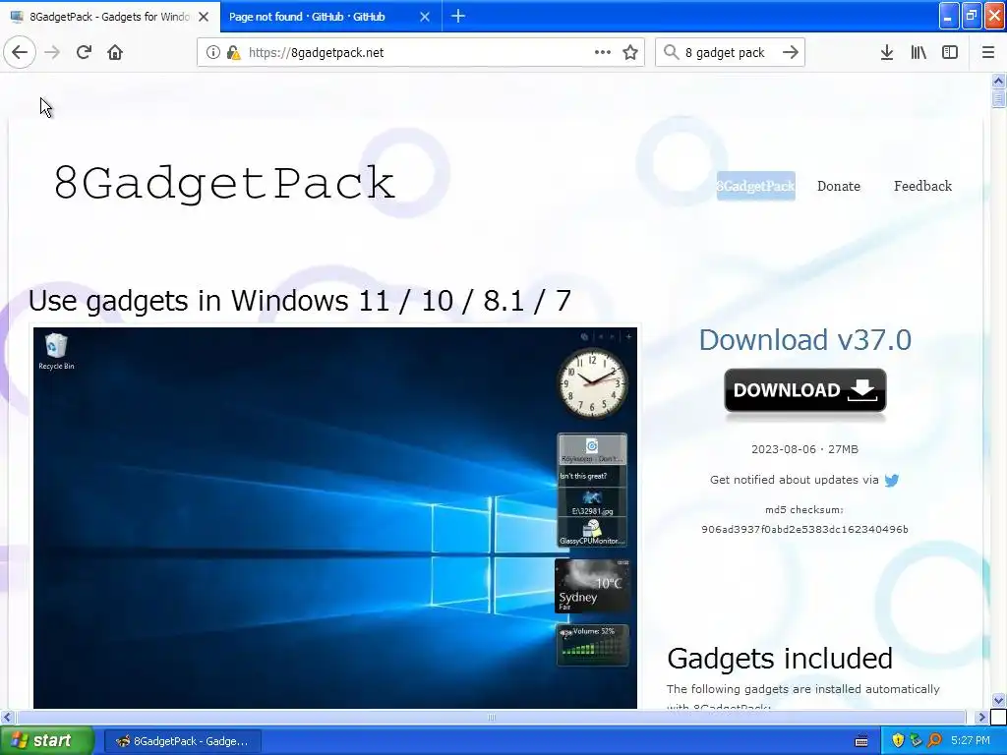Screen dimensions: 1007x755
Task: Open the Windows Start menu
Action: (x=46, y=741)
